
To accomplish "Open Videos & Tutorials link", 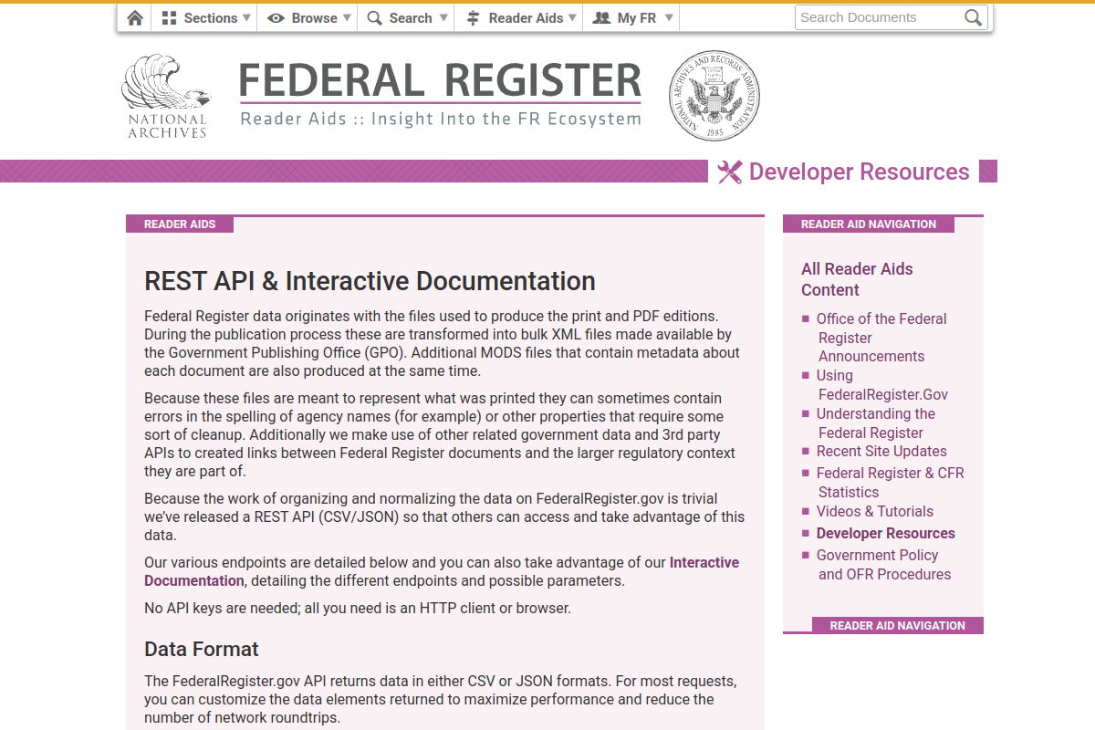I will click(x=875, y=511).
